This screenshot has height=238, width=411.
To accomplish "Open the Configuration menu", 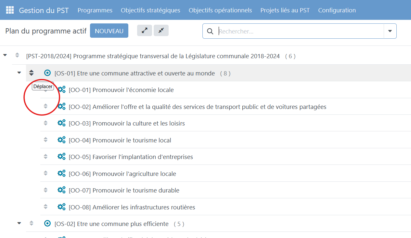I will click(337, 10).
